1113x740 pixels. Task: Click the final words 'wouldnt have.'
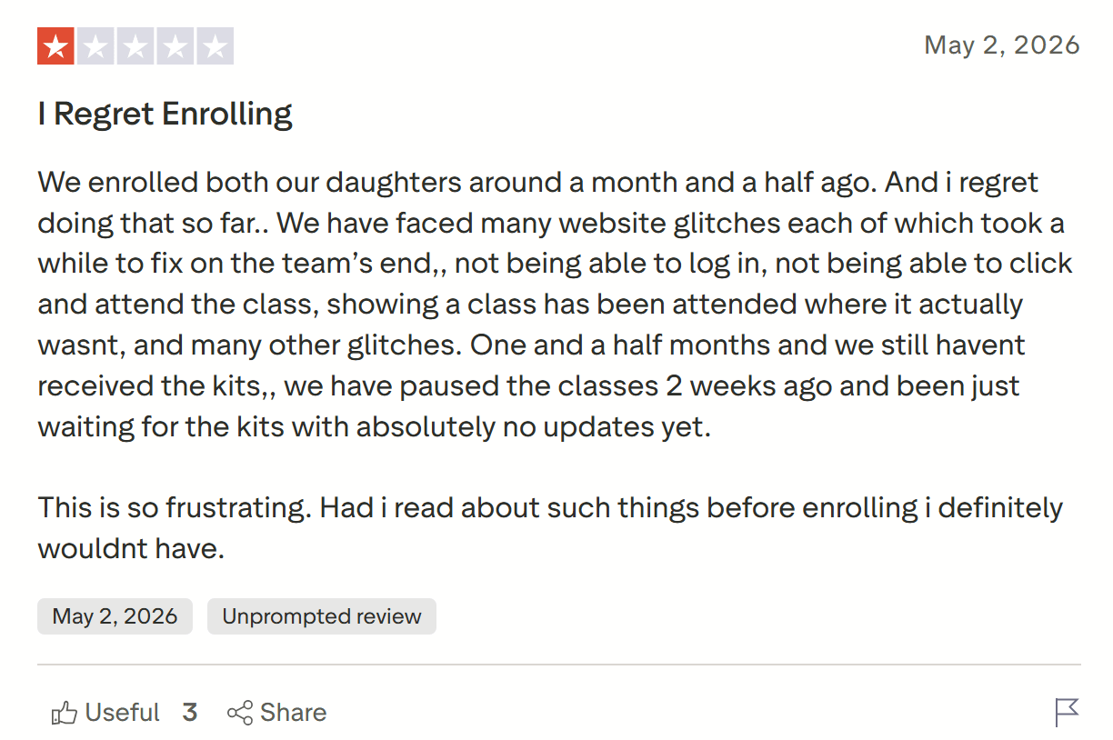point(131,549)
